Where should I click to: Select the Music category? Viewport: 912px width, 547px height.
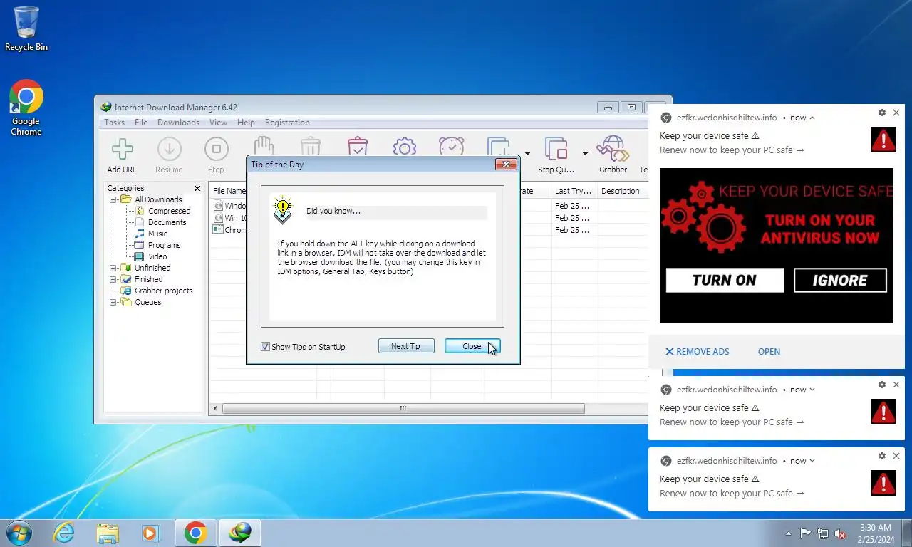tap(157, 234)
